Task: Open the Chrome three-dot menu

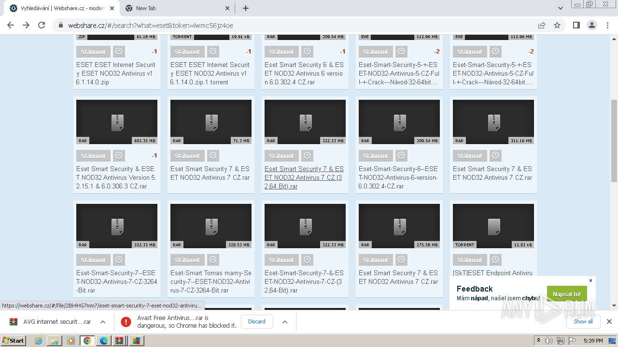Action: coord(607,25)
